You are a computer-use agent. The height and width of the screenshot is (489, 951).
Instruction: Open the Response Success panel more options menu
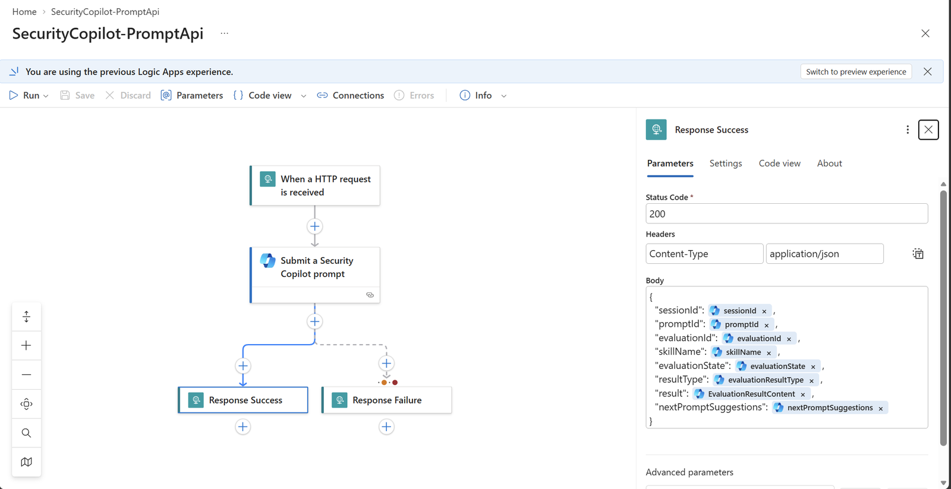click(x=908, y=130)
